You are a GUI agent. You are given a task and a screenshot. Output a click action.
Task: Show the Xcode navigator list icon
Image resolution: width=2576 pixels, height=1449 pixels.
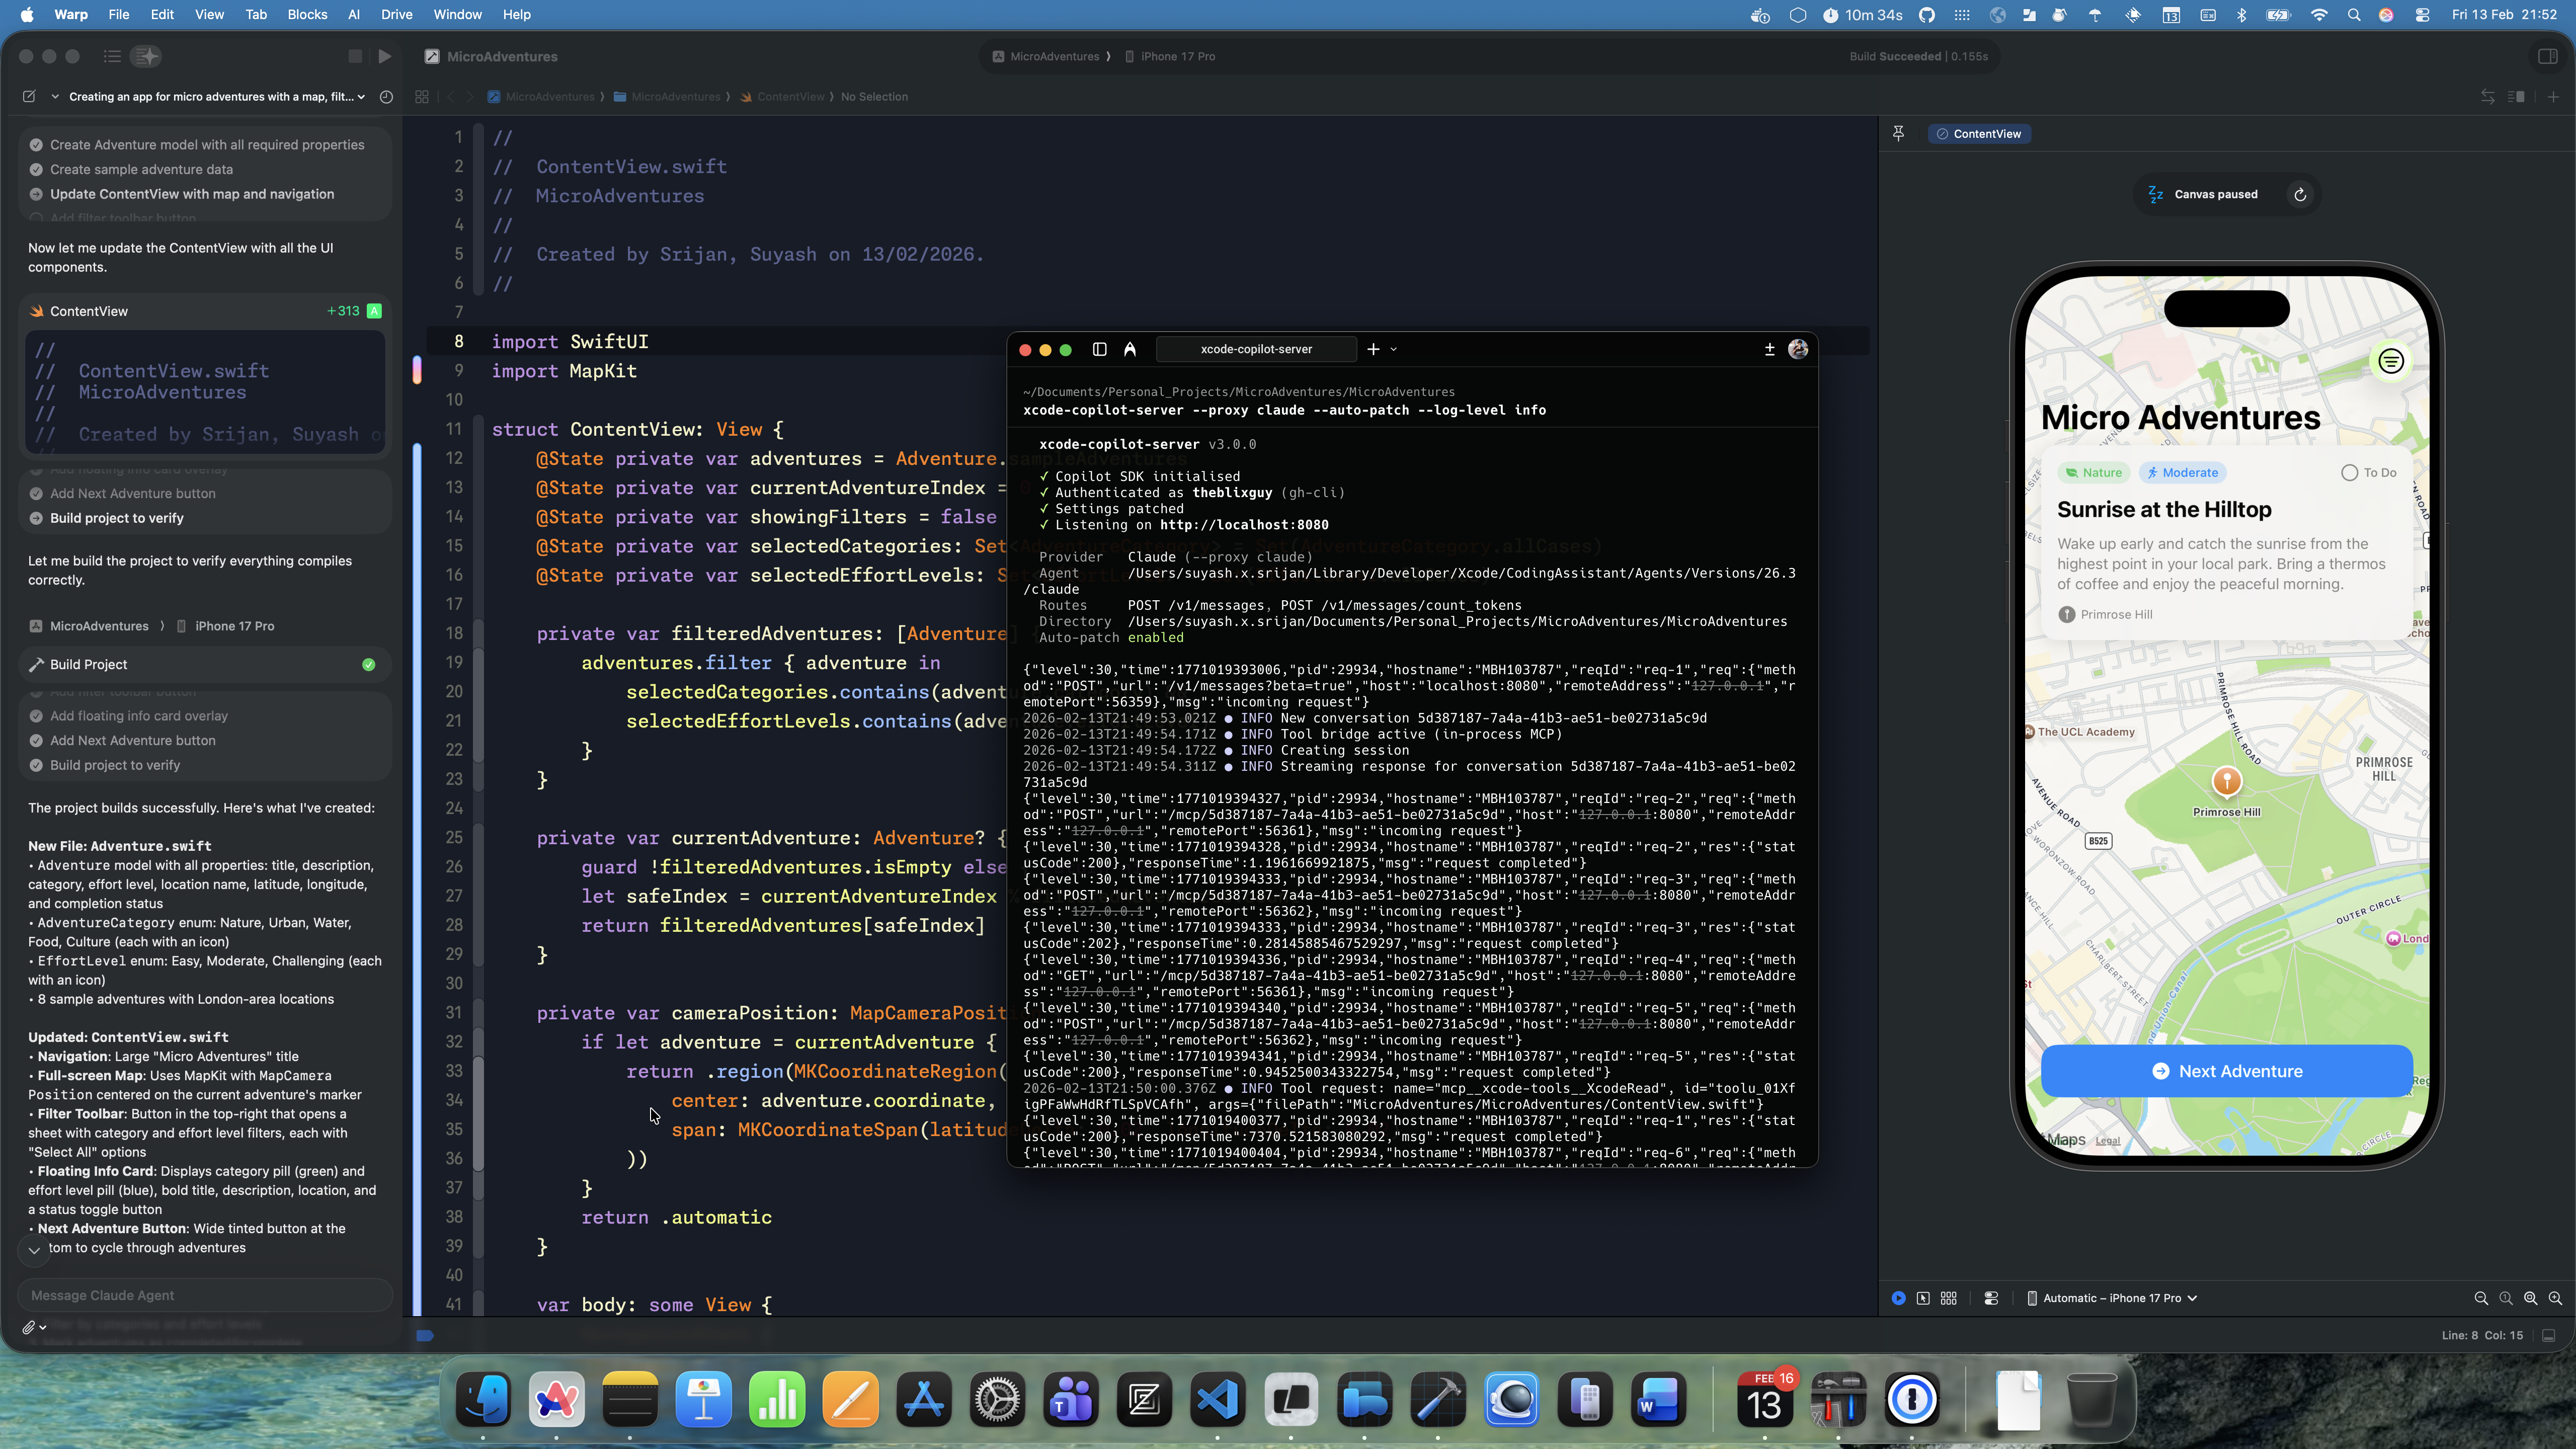[112, 56]
